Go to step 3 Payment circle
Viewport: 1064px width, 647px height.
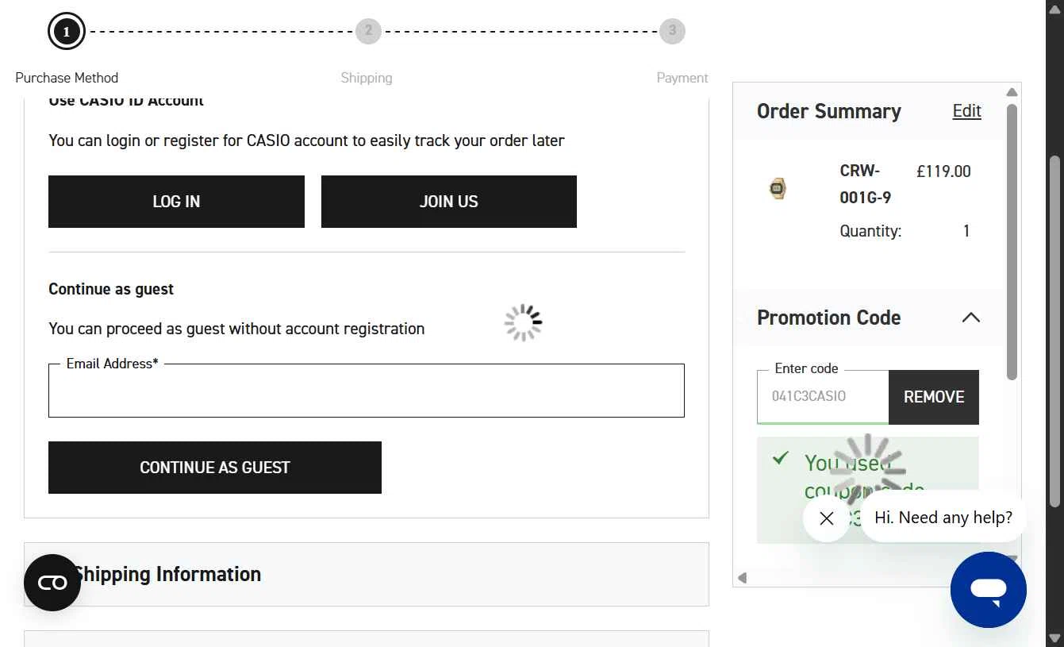pos(672,31)
